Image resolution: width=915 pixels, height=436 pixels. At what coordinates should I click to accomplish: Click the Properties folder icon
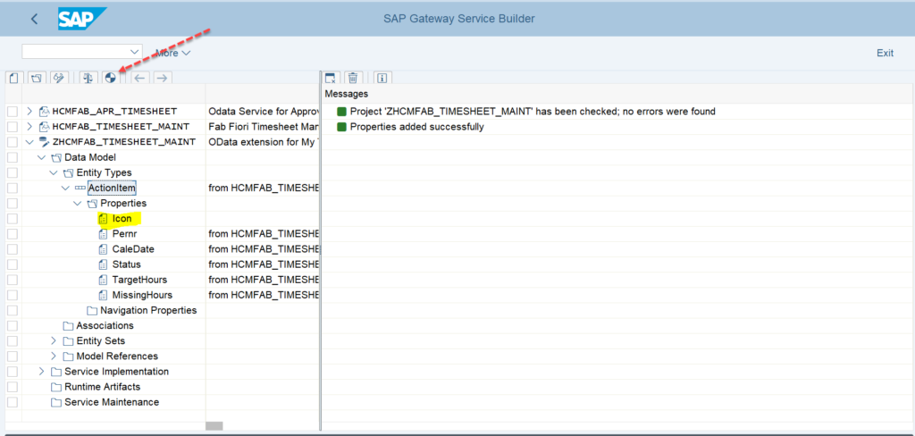point(92,204)
